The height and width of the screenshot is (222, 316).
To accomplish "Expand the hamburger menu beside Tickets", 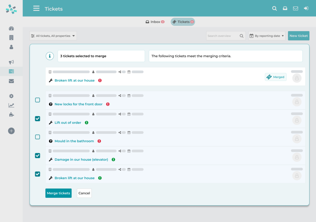I will point(36,8).
